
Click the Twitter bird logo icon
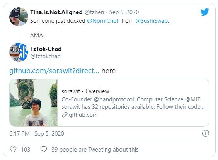tap(204, 12)
